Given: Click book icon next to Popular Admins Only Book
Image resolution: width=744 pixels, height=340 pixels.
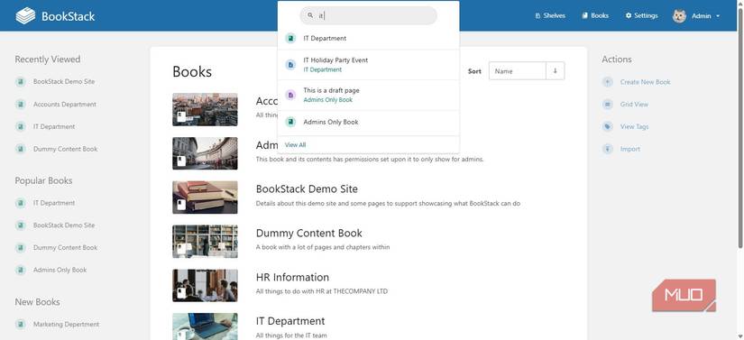Looking at the screenshot, I should pyautogui.click(x=21, y=270).
